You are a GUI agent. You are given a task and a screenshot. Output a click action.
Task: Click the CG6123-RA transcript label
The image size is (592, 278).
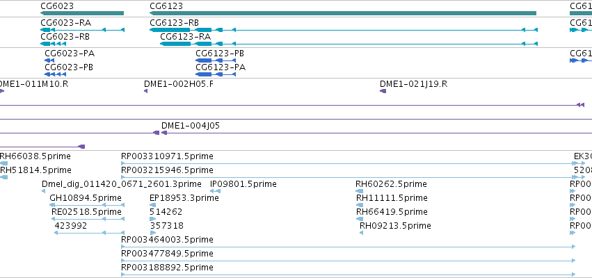185,37
